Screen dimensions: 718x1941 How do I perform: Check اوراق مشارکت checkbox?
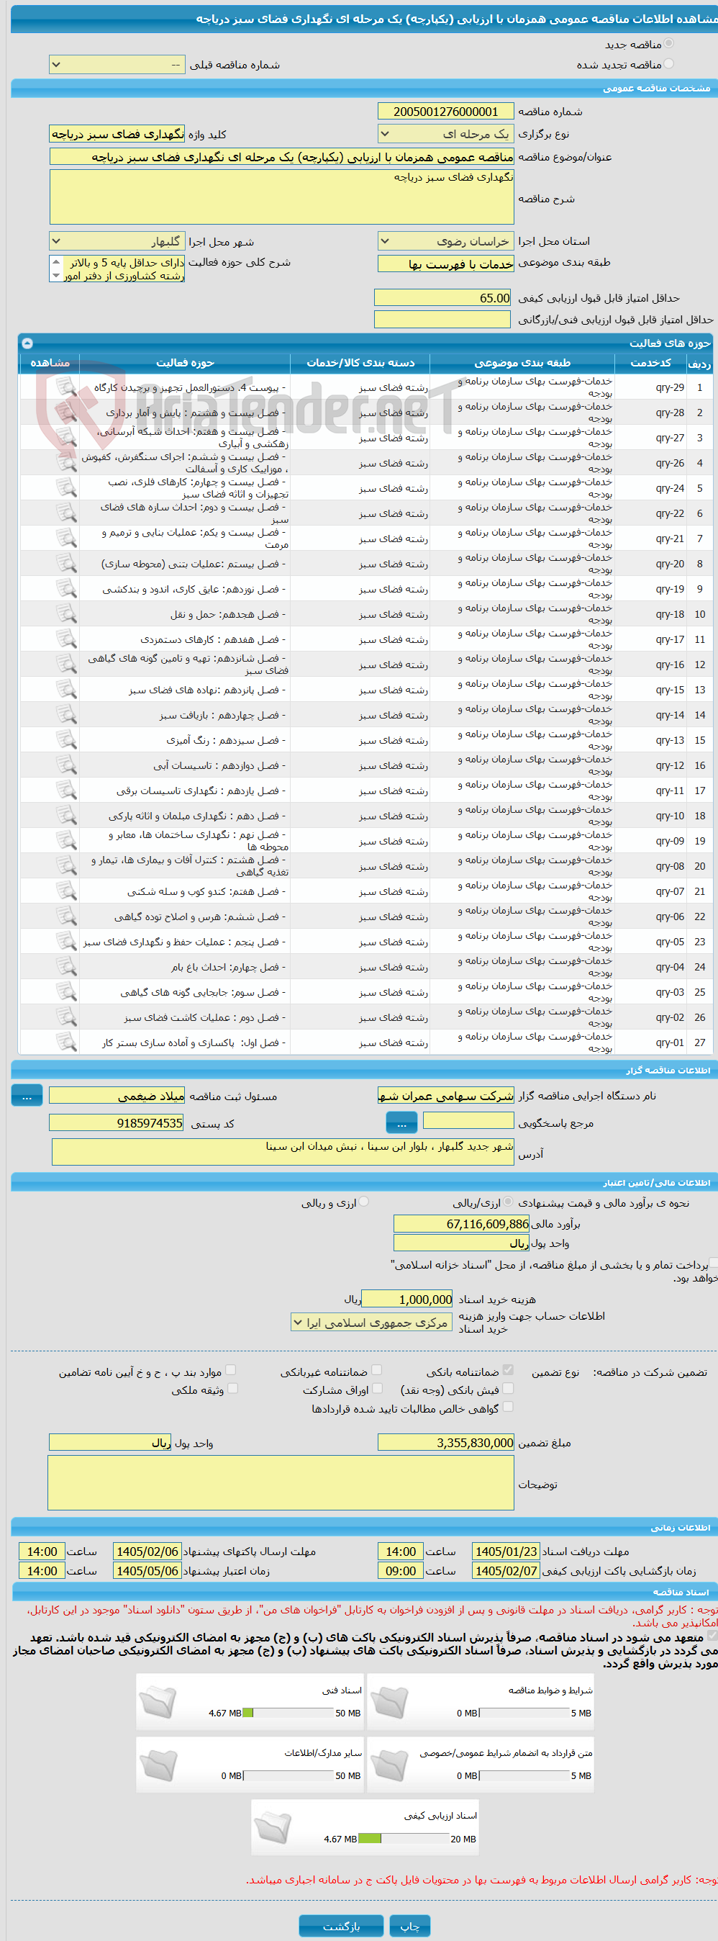click(x=377, y=1389)
